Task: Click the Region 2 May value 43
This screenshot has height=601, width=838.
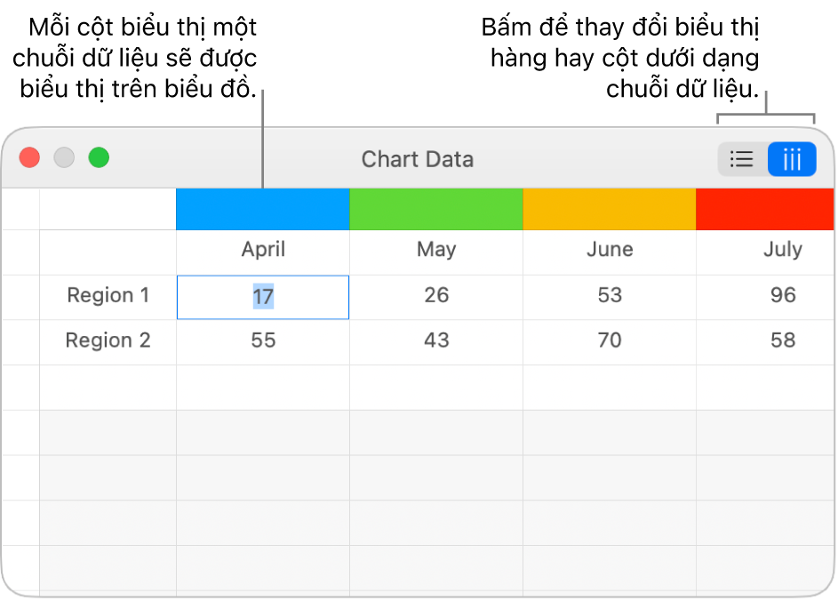Action: tap(436, 341)
